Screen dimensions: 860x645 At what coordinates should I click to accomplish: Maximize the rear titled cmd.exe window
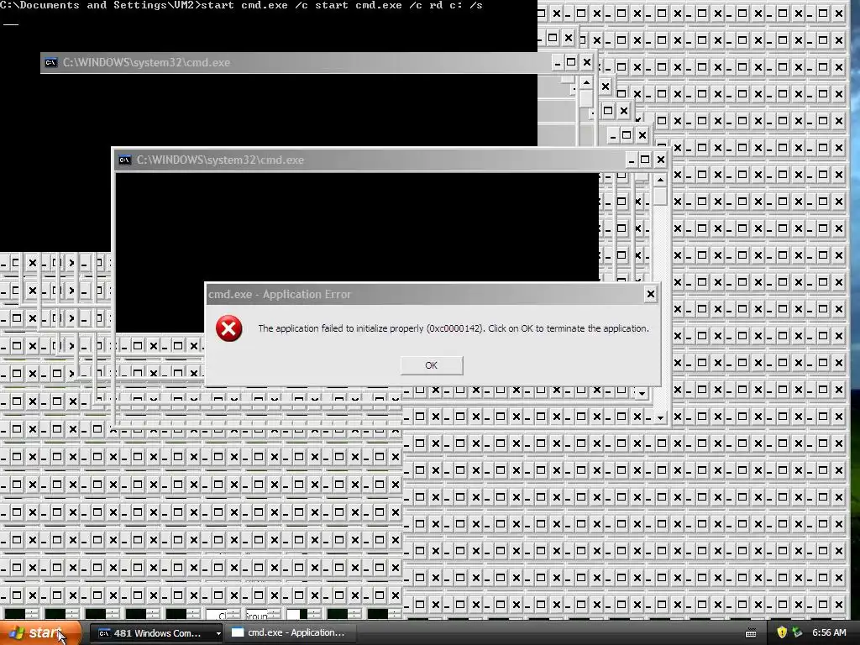tap(571, 62)
